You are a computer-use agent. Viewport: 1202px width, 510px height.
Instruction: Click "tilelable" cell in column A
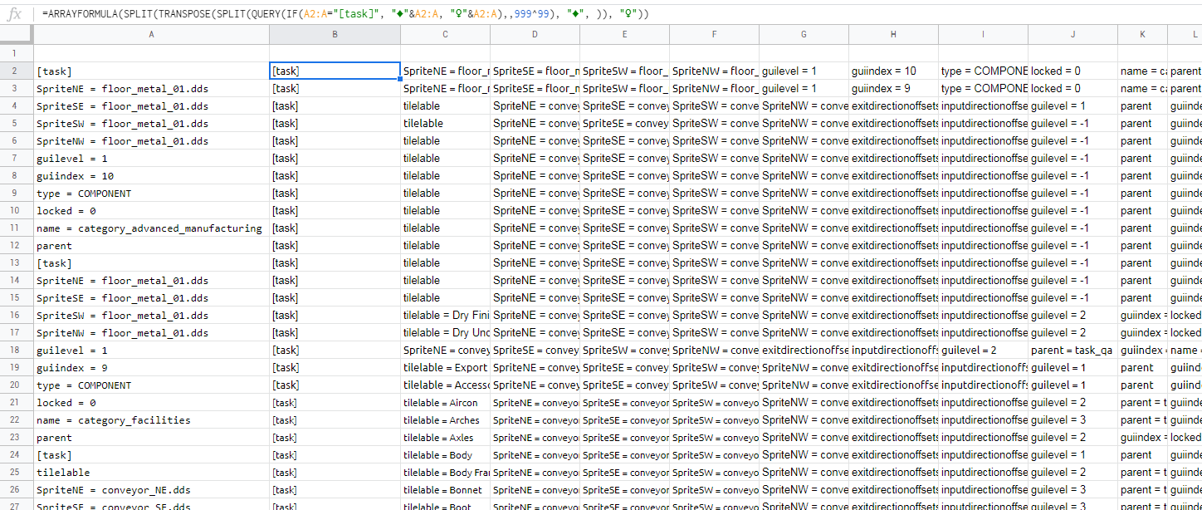tap(151, 472)
